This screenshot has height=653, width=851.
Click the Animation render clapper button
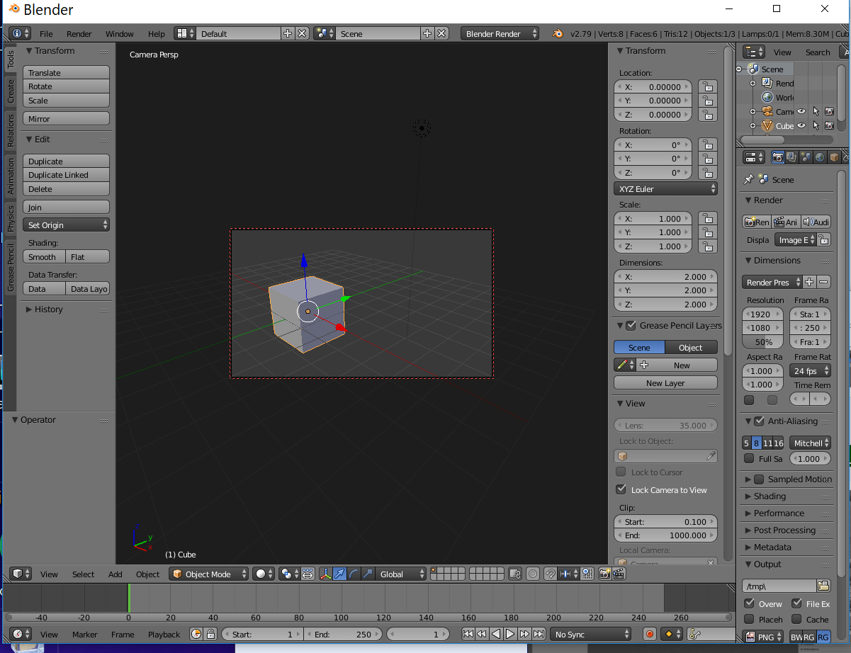coord(787,222)
